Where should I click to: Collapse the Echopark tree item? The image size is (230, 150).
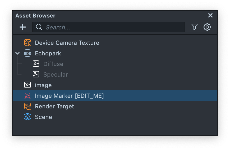pyautogui.click(x=17, y=53)
